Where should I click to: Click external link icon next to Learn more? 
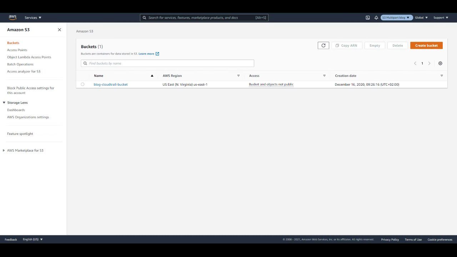157,54
